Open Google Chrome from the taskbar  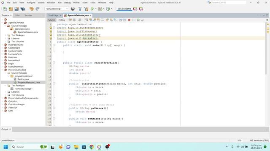(x=92, y=147)
